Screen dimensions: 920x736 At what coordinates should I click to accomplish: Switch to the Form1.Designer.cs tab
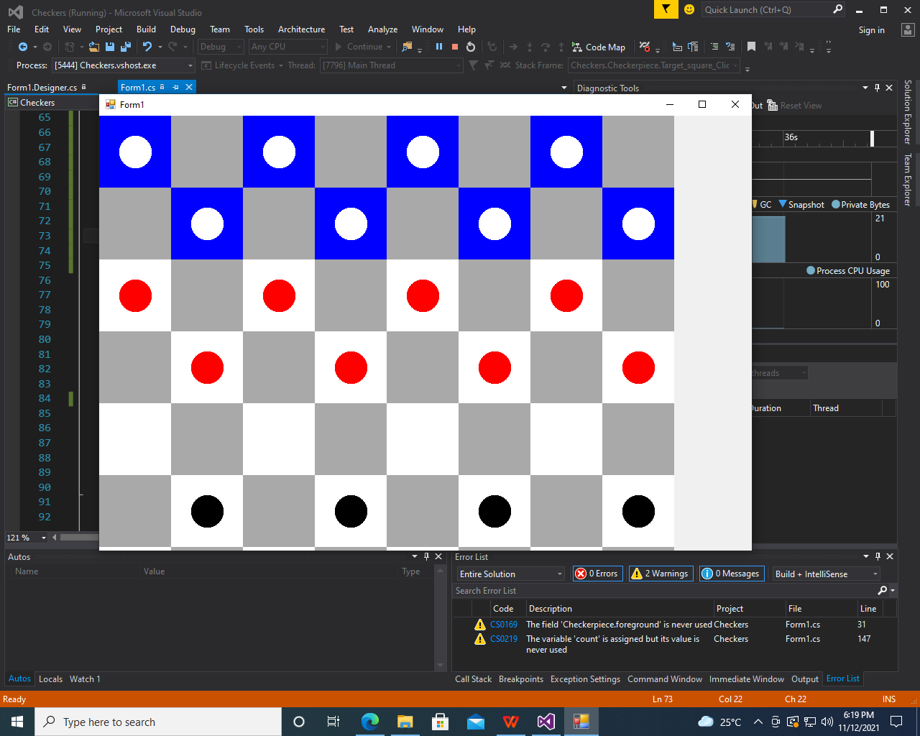[42, 87]
